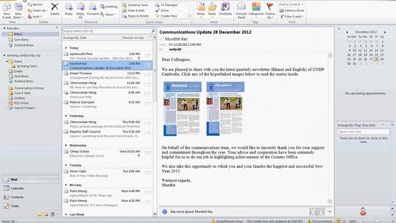Open the Categorize color menu

pos(256,10)
